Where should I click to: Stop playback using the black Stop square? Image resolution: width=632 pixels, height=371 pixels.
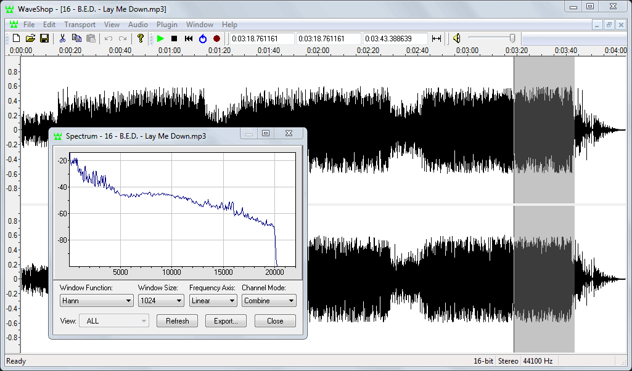click(174, 38)
